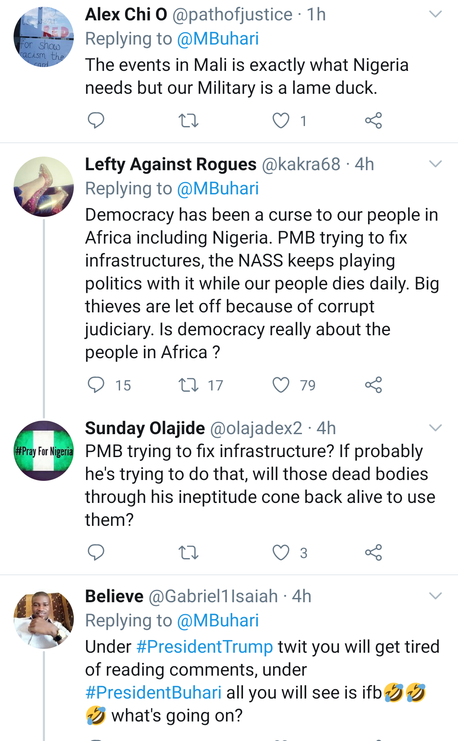Retweet Lefty Against Rogues' democracy tweet
Screen dimensions: 458x741
point(188,385)
